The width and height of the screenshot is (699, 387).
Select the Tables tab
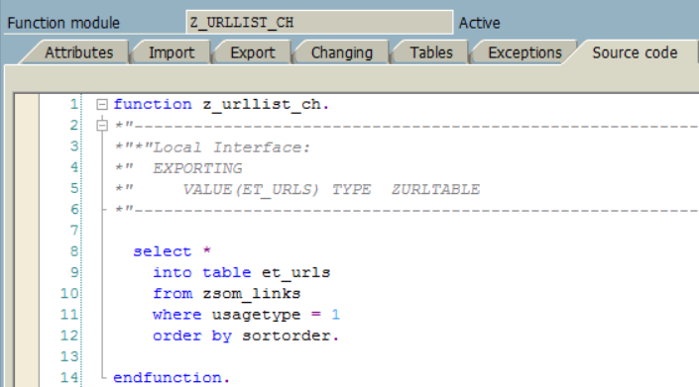431,52
